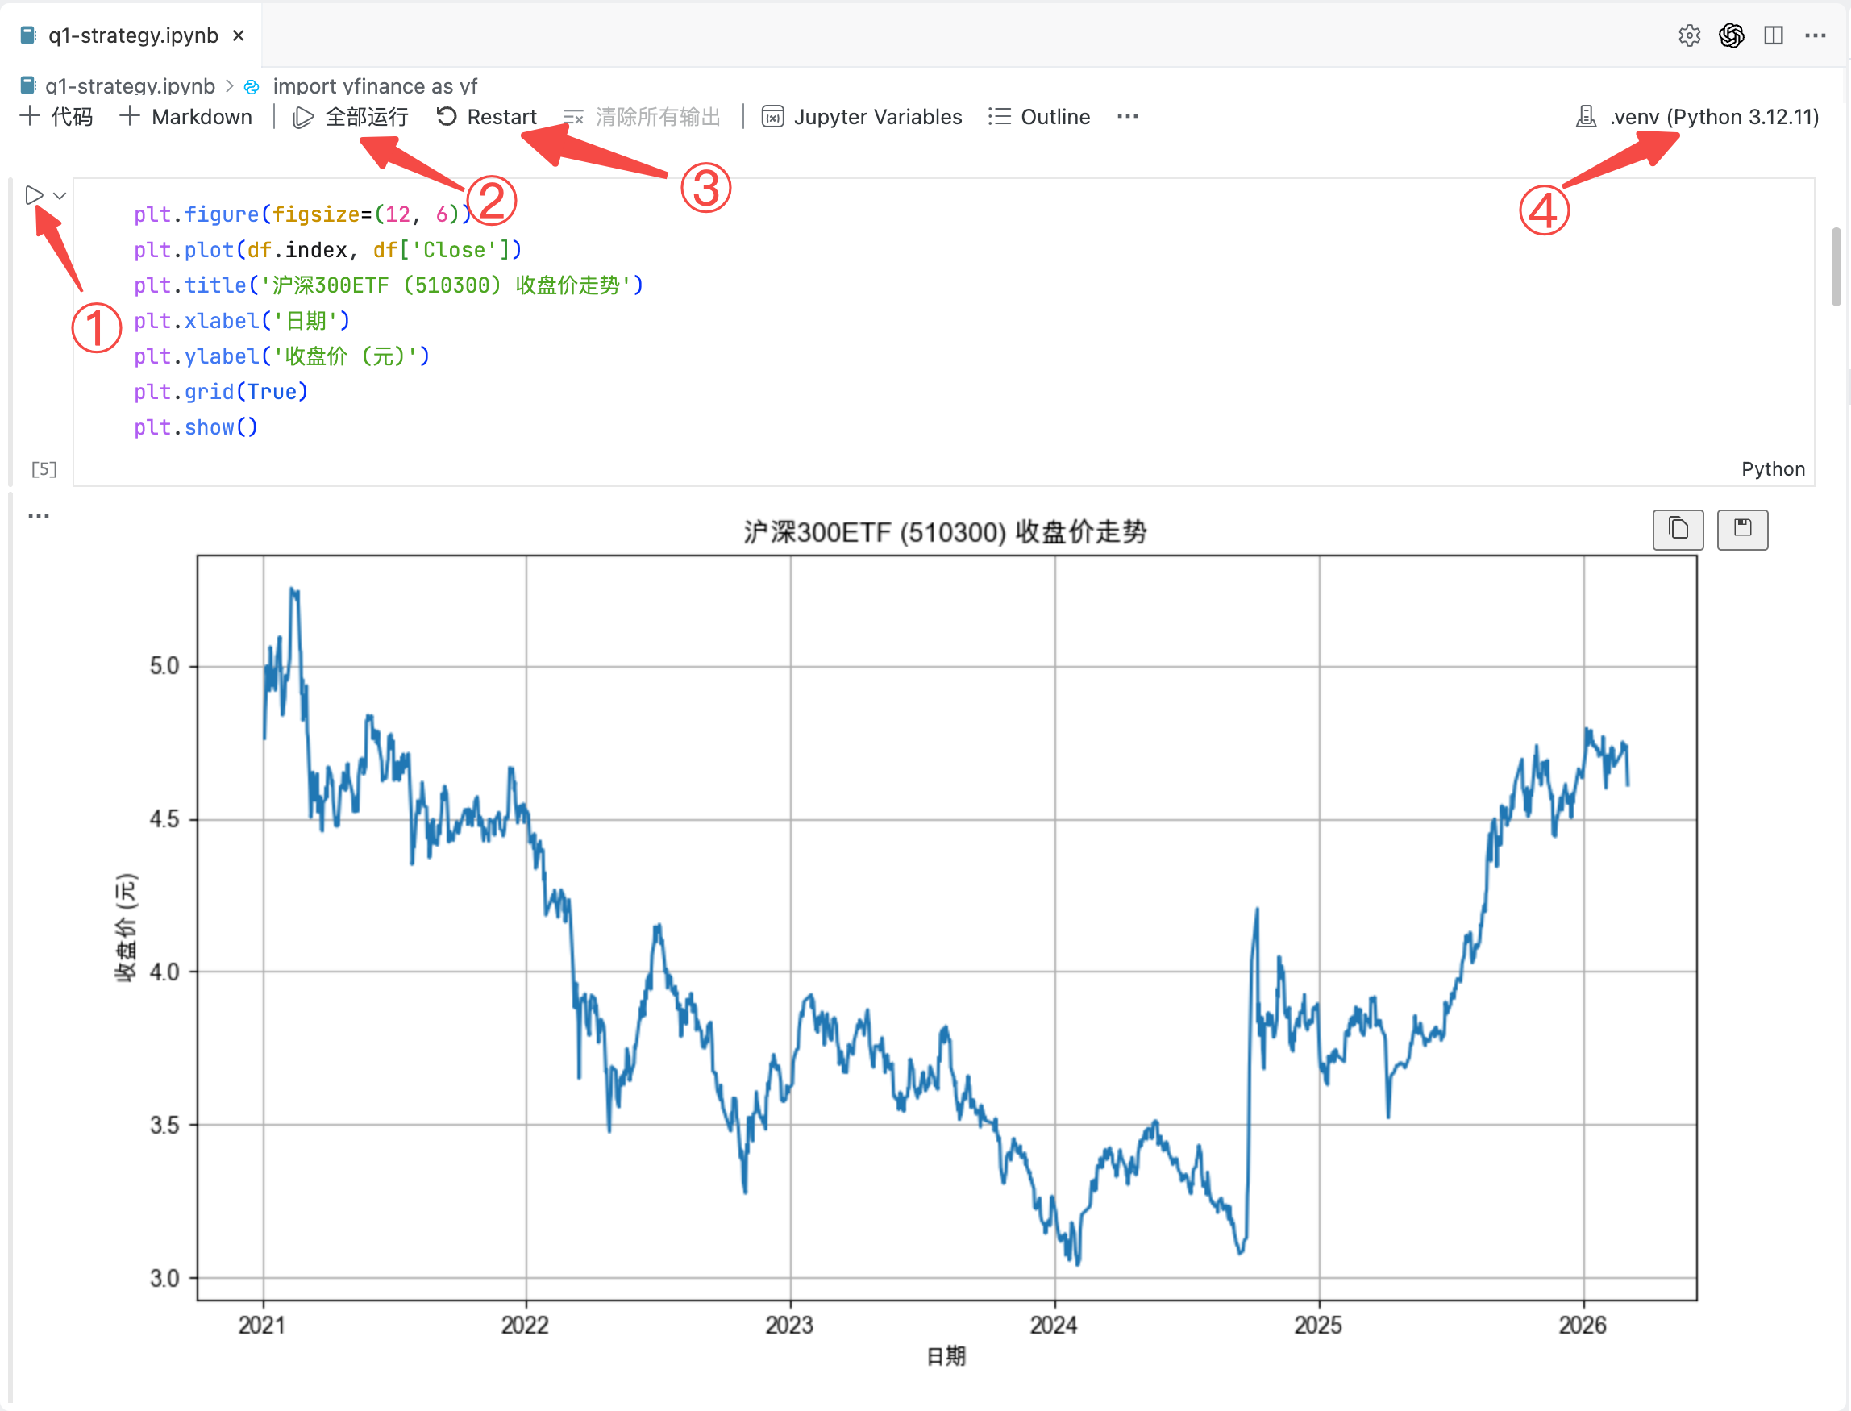1851x1411 pixels.
Task: Open the run cell options chevron
Action: [60, 196]
